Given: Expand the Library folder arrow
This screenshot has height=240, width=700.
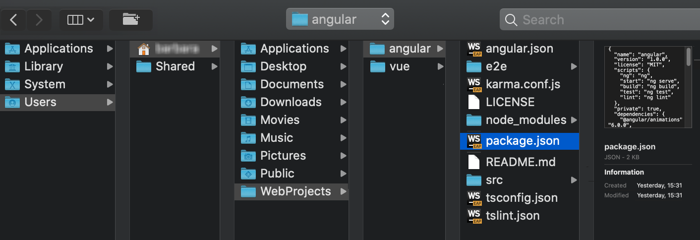Looking at the screenshot, I should (x=110, y=66).
